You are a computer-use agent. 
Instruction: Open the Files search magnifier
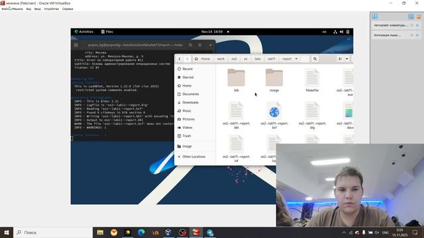[x=315, y=59]
